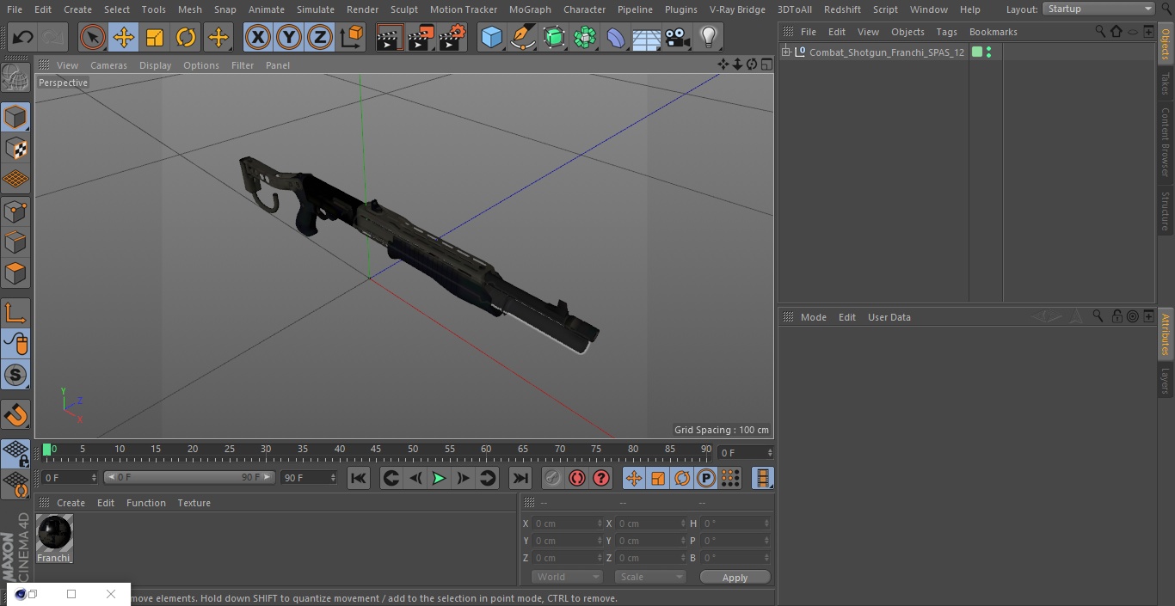Viewport: 1175px width, 606px height.
Task: Toggle Z axis lock
Action: point(320,38)
